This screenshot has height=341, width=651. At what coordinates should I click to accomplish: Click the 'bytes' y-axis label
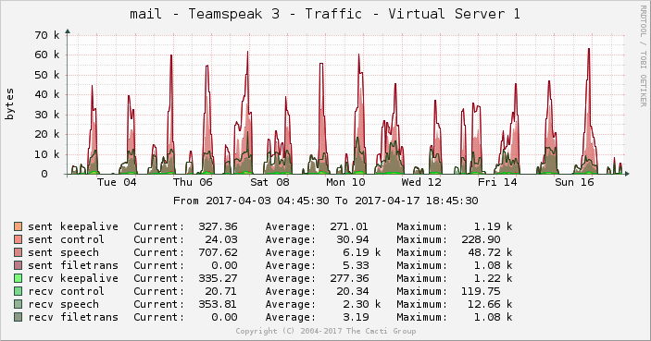[x=9, y=104]
